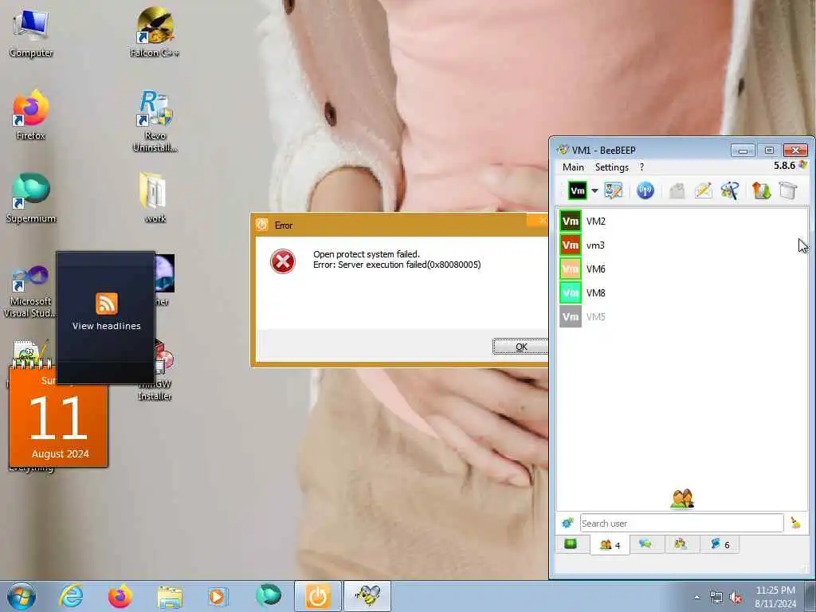Click VM8's green Vm avatar
Image resolution: width=816 pixels, height=612 pixels.
[571, 293]
